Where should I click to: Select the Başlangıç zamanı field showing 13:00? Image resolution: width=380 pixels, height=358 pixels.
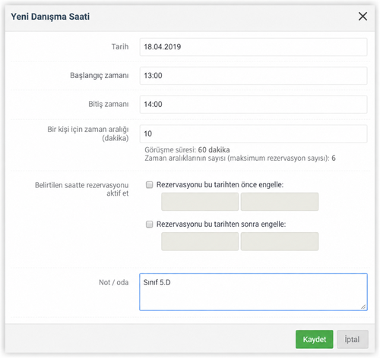pos(253,76)
